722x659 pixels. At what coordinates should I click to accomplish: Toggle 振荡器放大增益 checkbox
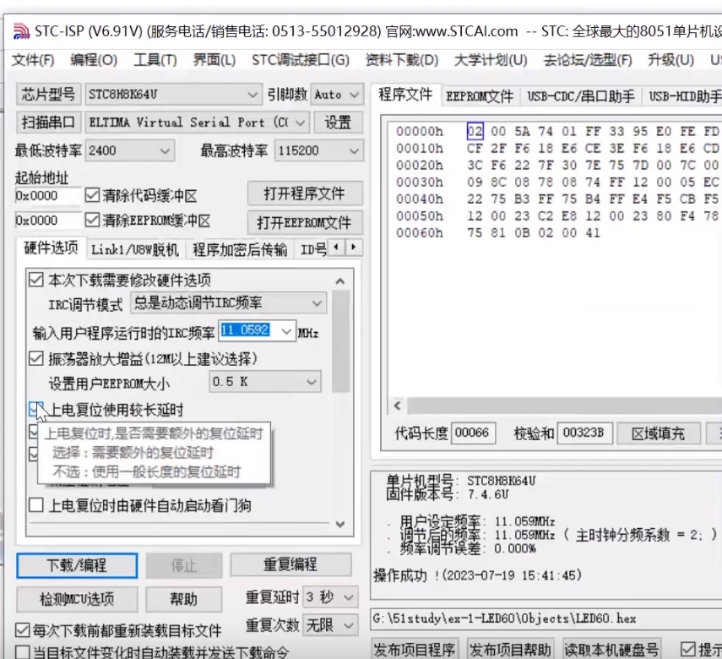(x=36, y=358)
